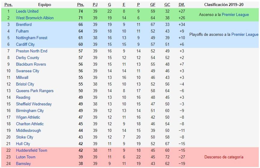This screenshot has height=168, width=260.
Task: Select the Nottingham Forest link
Action: pyautogui.click(x=32, y=38)
